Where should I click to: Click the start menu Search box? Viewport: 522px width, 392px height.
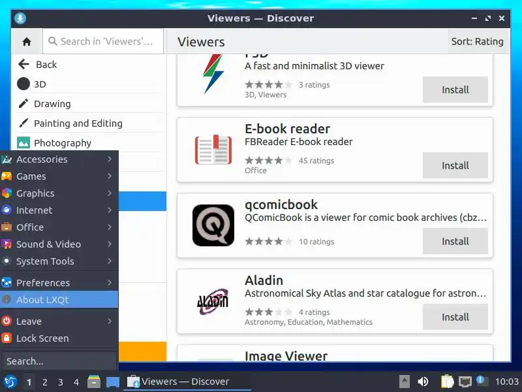click(x=59, y=361)
